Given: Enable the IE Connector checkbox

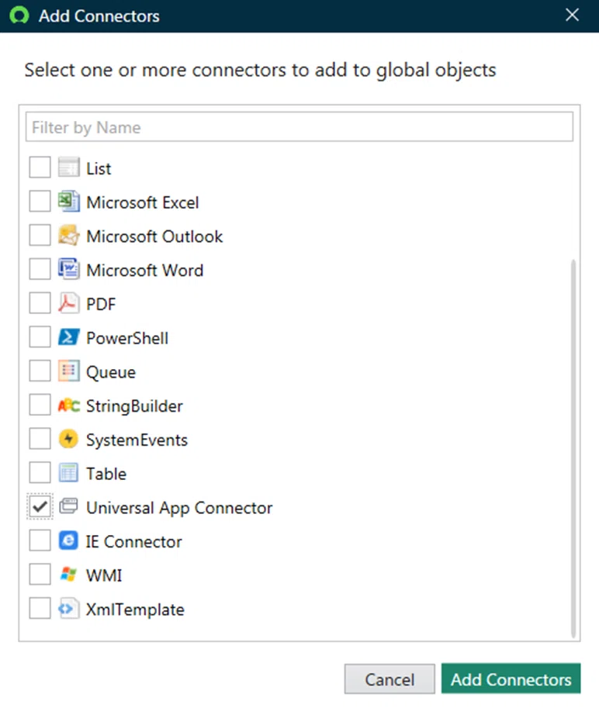Looking at the screenshot, I should [x=40, y=540].
